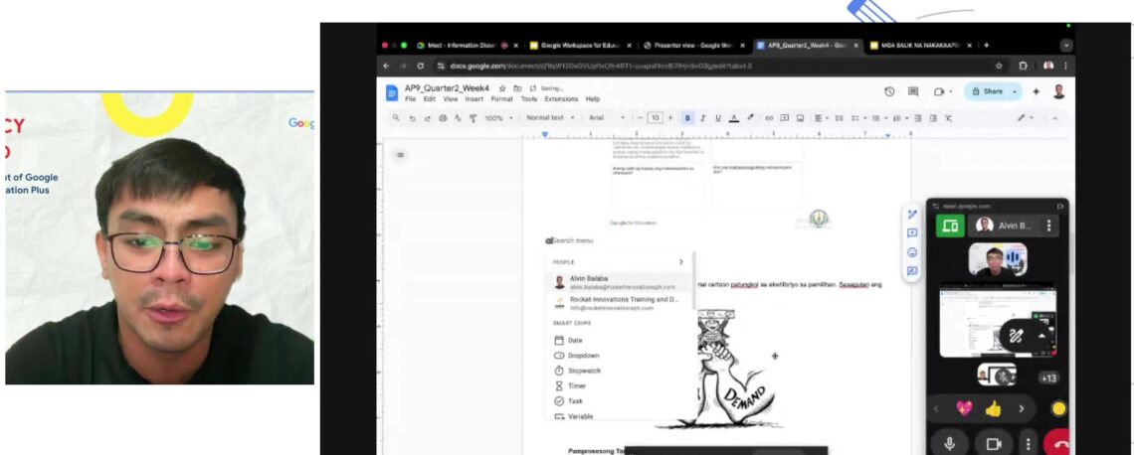Send heart reaction in Meet panel
Image resolution: width=1134 pixels, height=455 pixels.
(964, 408)
